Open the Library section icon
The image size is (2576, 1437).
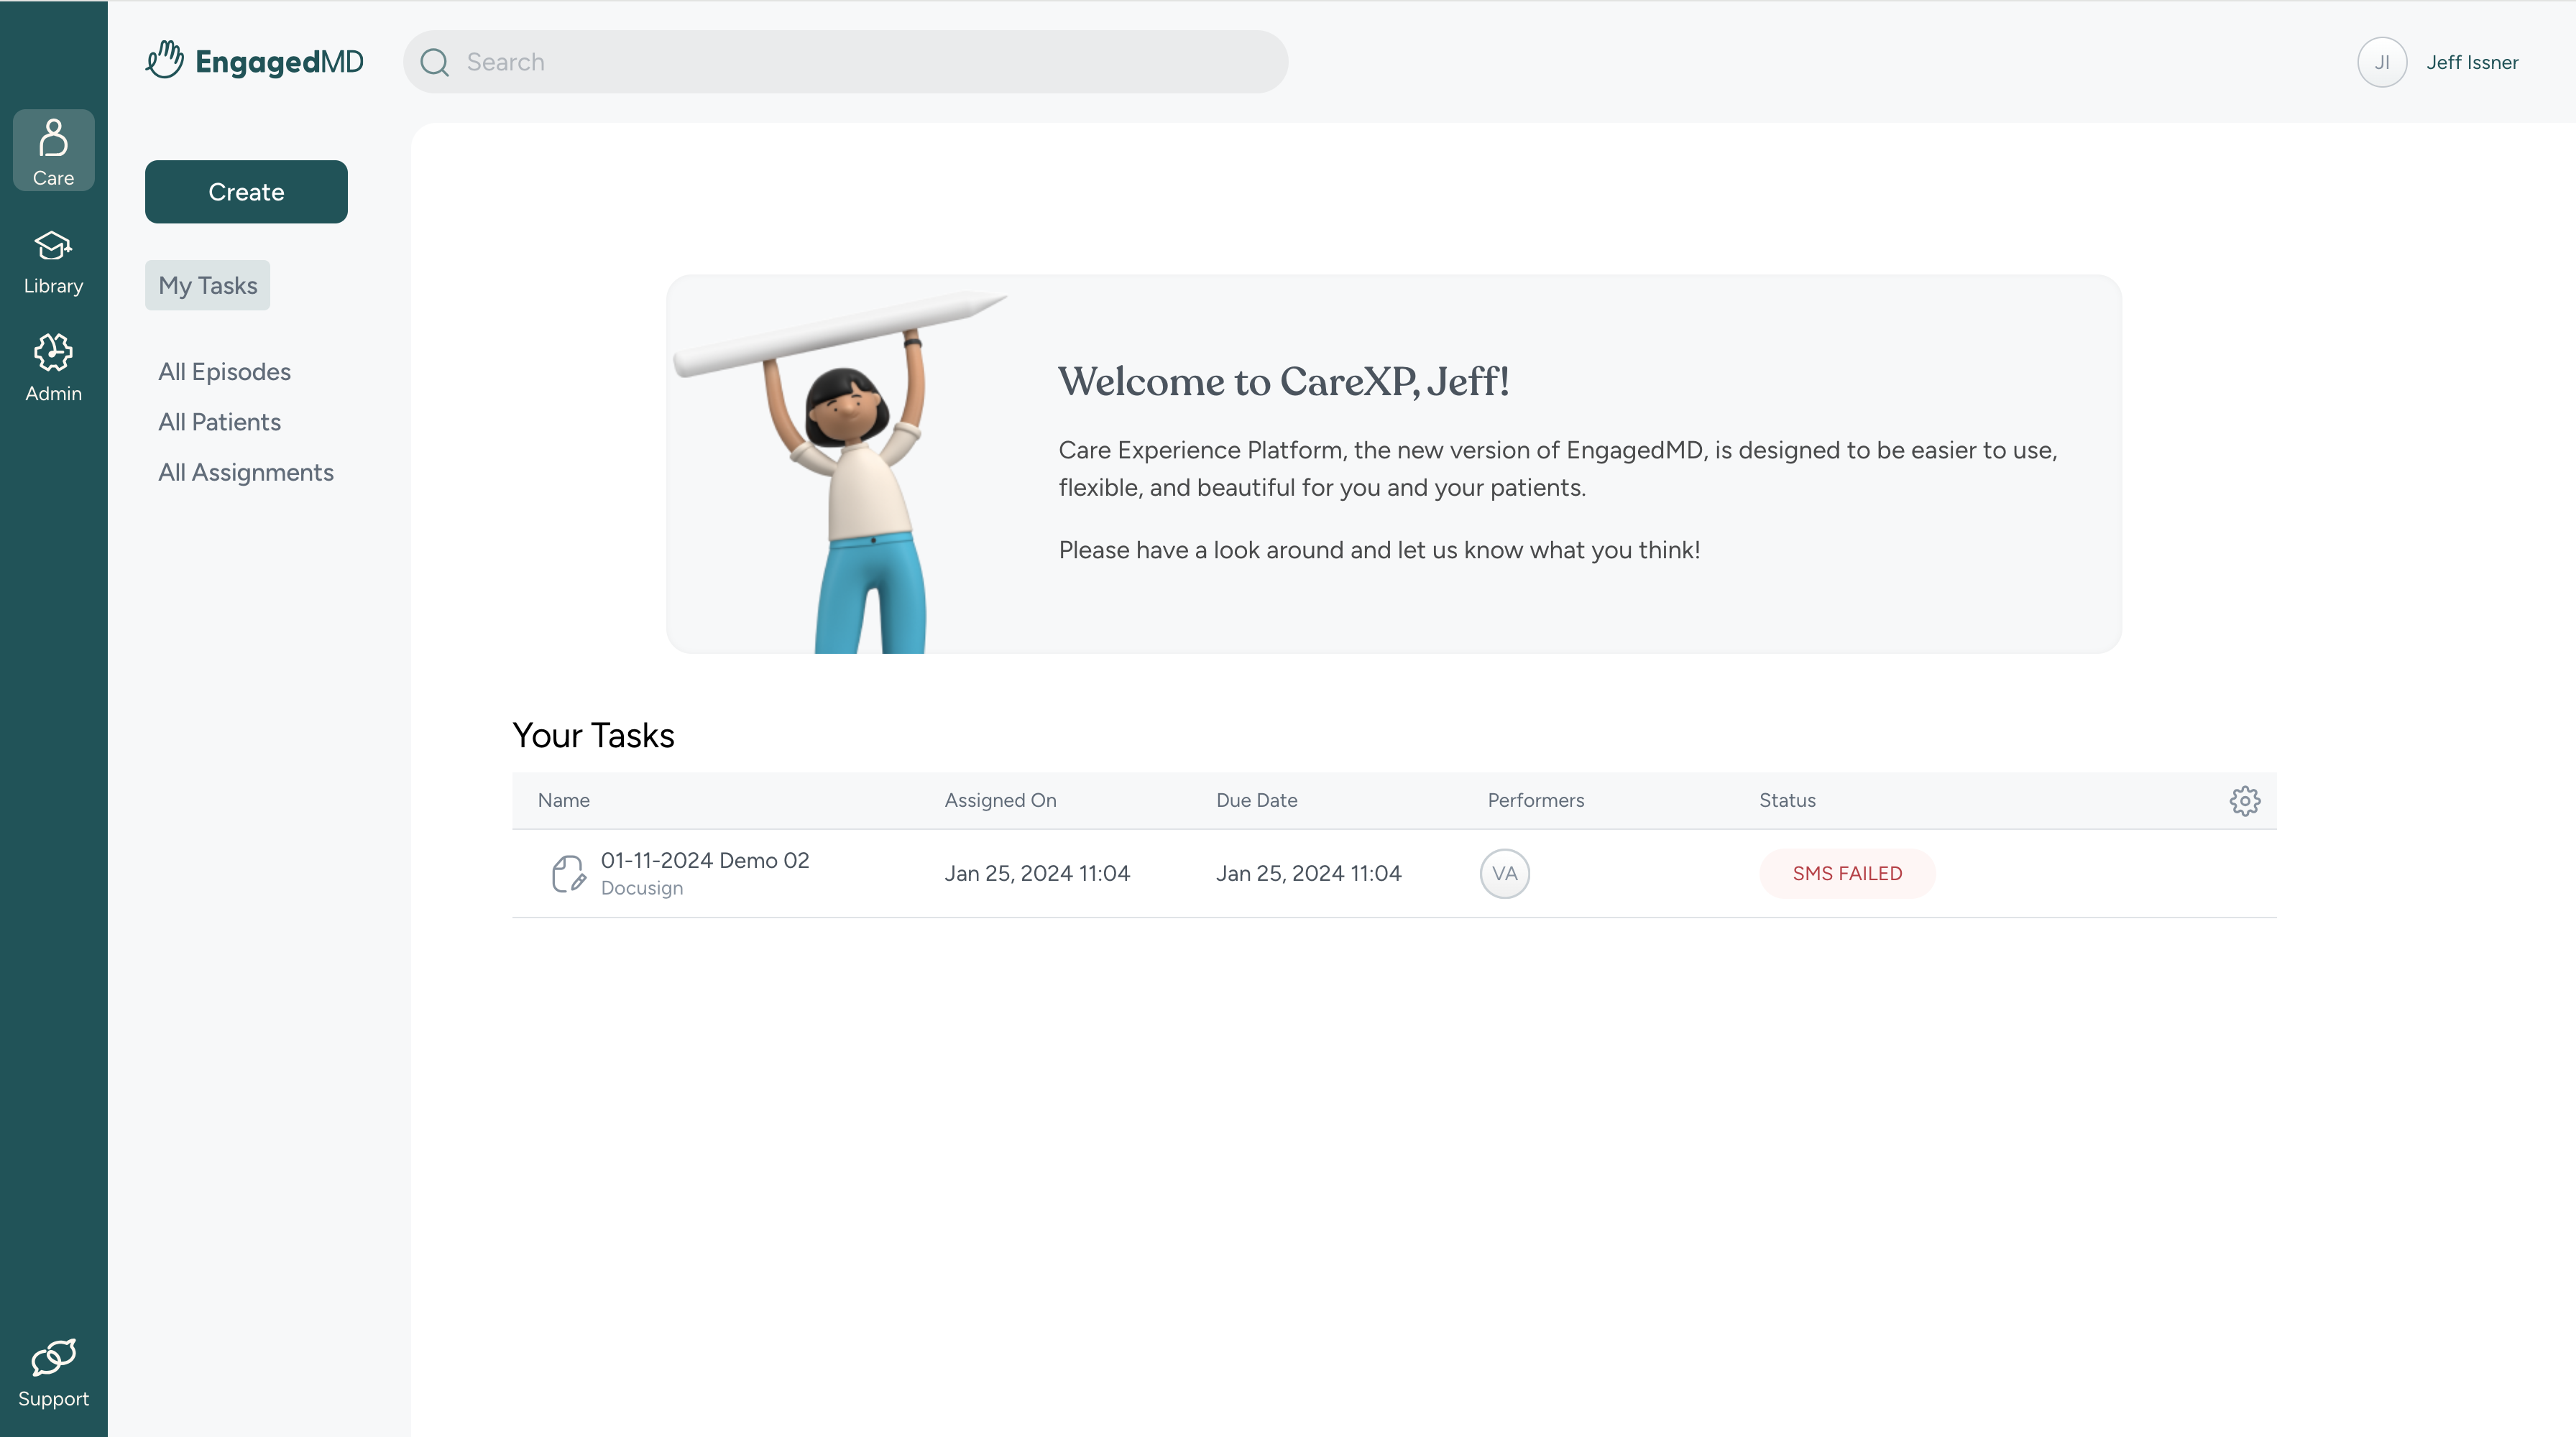click(53, 246)
